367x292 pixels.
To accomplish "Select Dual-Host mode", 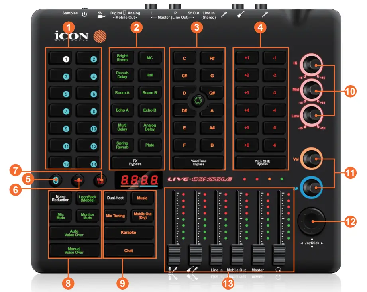I will click(x=116, y=198).
